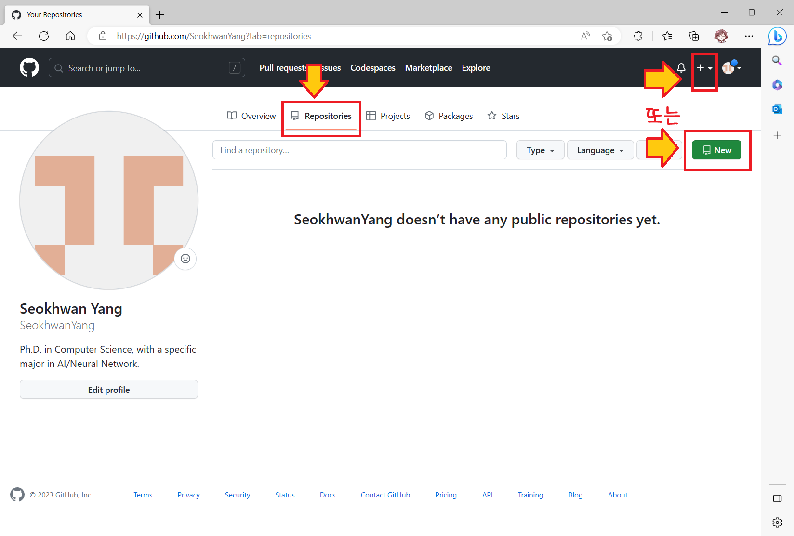The height and width of the screenshot is (536, 794).
Task: Open the Favorites list icon
Action: 667,36
